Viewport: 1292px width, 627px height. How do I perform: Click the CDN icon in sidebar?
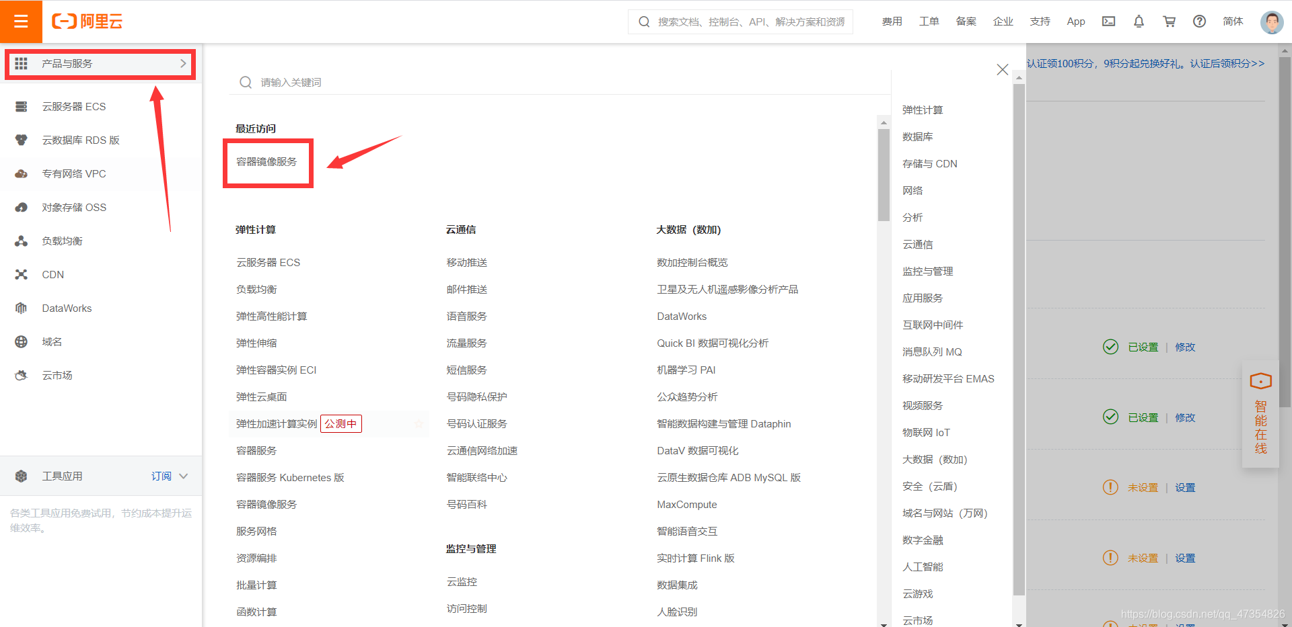[22, 274]
